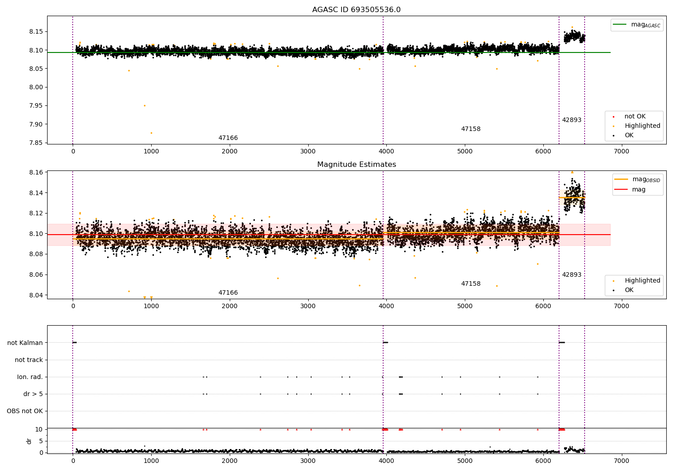Click the title 'AGASC ID 693505536.0'
673x471 pixels.
356,10
